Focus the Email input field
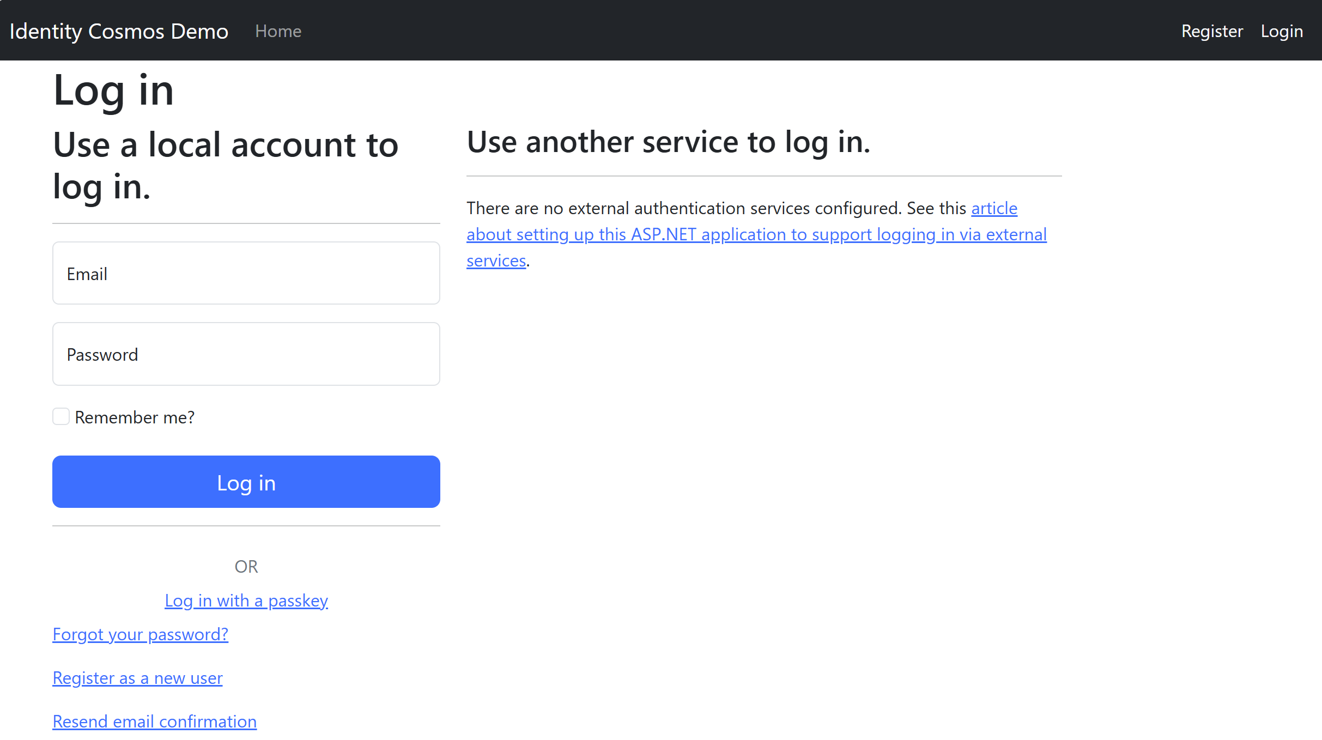This screenshot has width=1322, height=740. tap(246, 273)
